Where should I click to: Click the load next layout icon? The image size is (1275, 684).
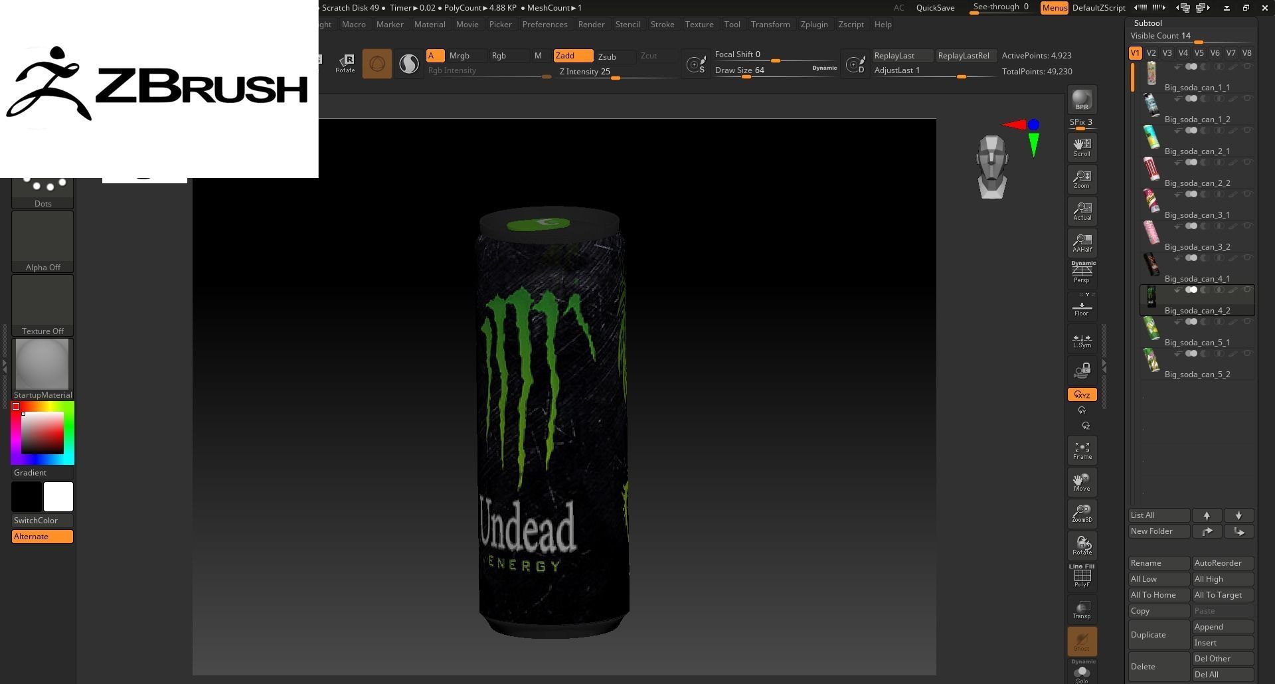[1203, 8]
